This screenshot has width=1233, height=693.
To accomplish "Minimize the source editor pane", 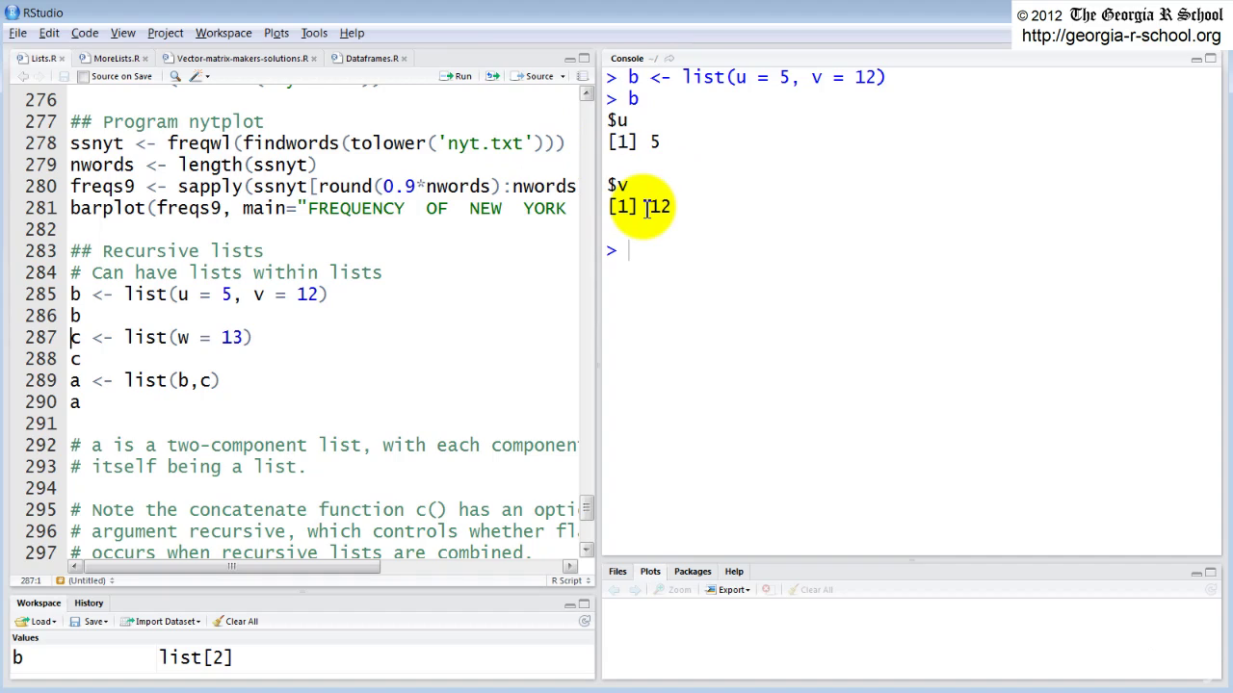I will (x=569, y=59).
